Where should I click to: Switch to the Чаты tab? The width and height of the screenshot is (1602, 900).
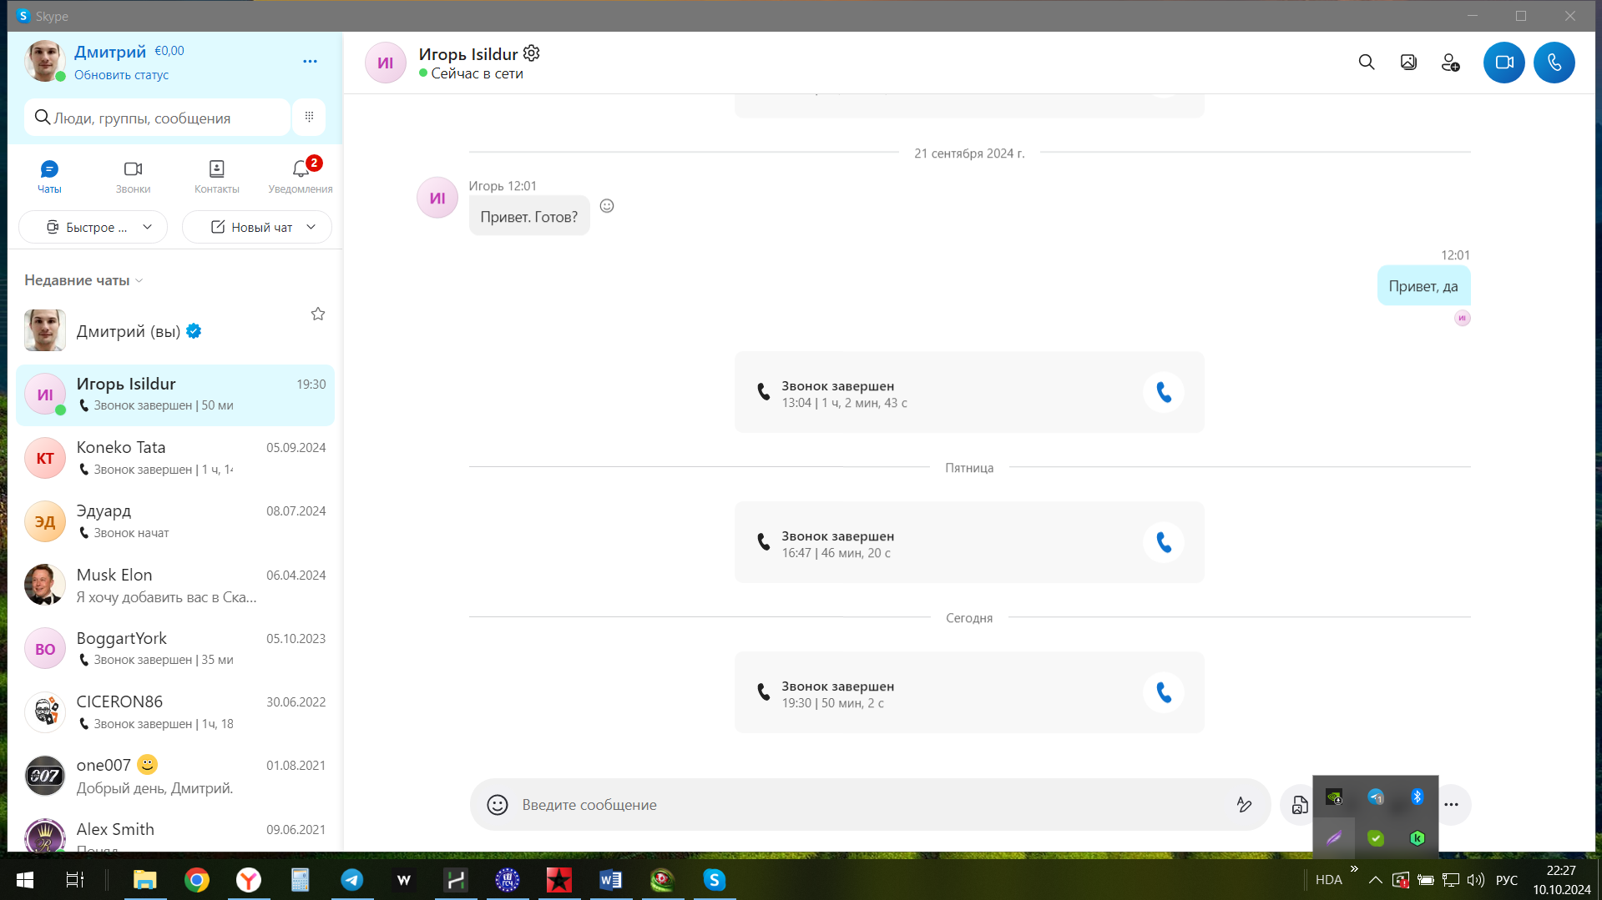49,177
